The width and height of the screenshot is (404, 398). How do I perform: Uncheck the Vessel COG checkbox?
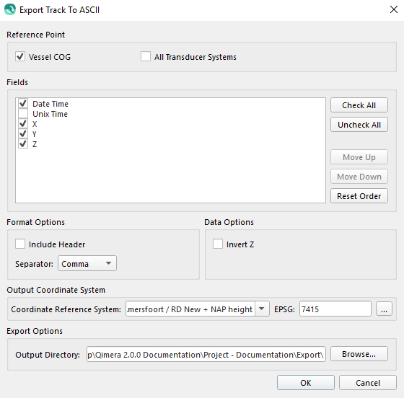[20, 56]
